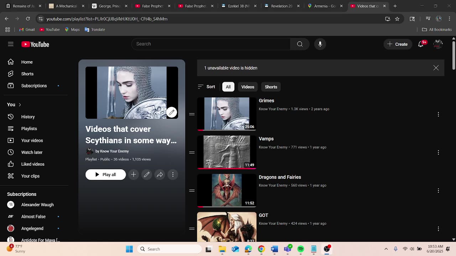Open the Sort dropdown
Viewport: 456px width, 256px height.
click(207, 87)
